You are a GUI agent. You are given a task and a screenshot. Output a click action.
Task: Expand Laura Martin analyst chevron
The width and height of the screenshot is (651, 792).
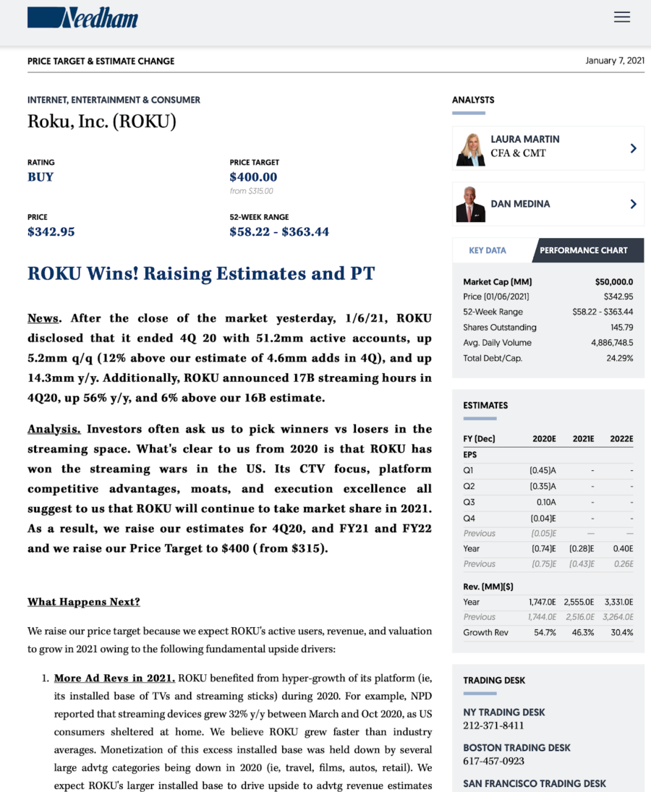pyautogui.click(x=634, y=148)
